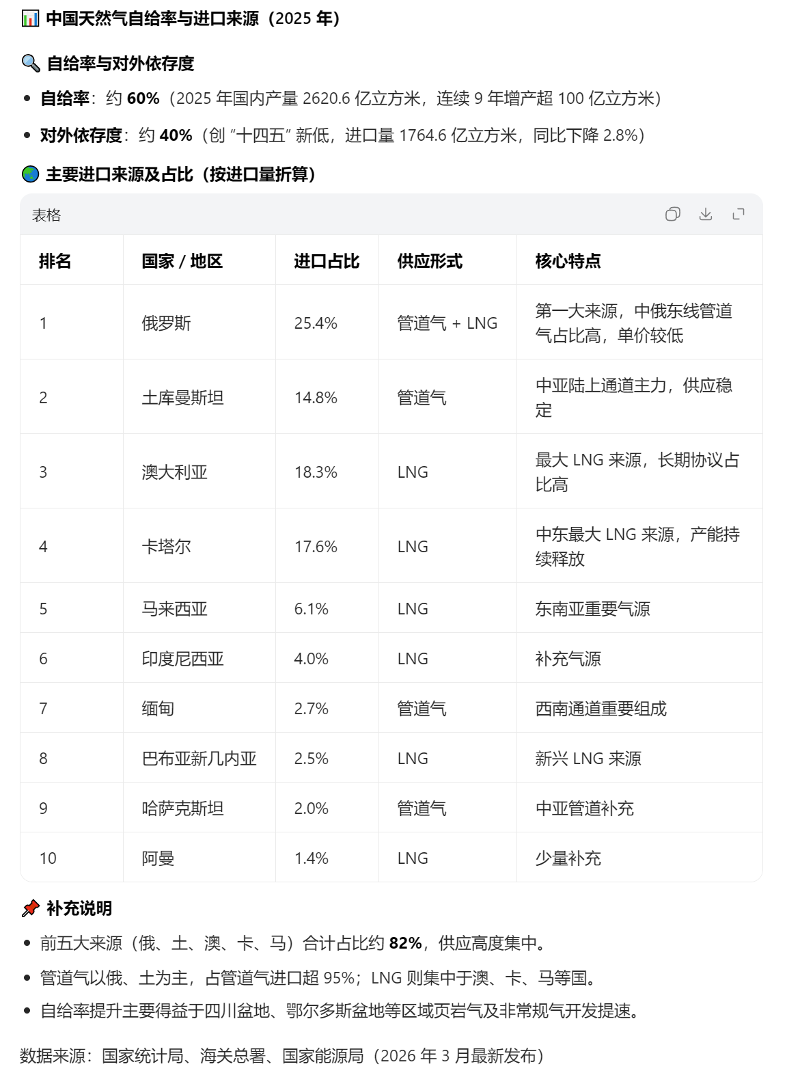The width and height of the screenshot is (800, 1073).
Task: Click the red pushpin emoji icon
Action: coord(31,908)
